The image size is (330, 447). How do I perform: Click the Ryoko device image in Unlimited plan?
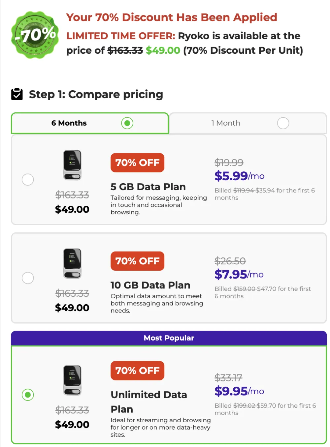(72, 380)
